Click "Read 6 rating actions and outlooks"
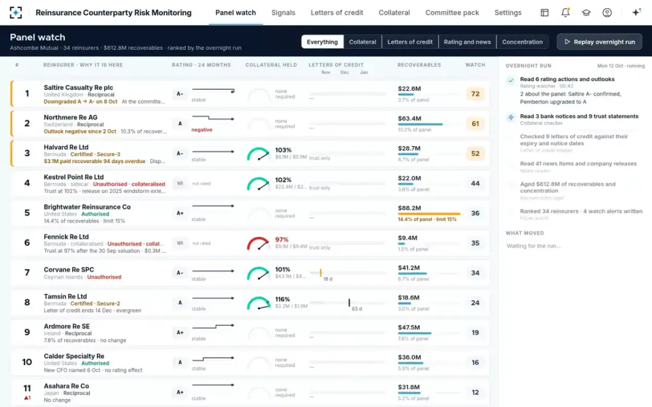Image resolution: width=652 pixels, height=407 pixels. (x=567, y=79)
